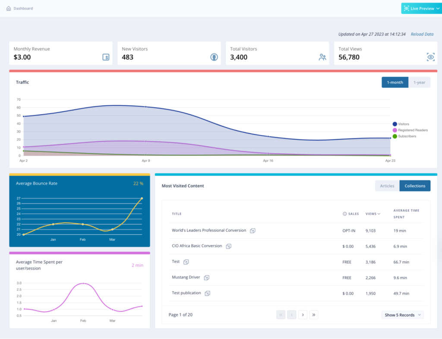This screenshot has height=339, width=442.
Task: Open World's Leaders Professional Conversion external link icon
Action: (x=253, y=231)
